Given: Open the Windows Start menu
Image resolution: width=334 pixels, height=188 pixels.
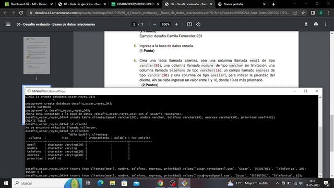Looking at the screenshot, I should [6, 183].
